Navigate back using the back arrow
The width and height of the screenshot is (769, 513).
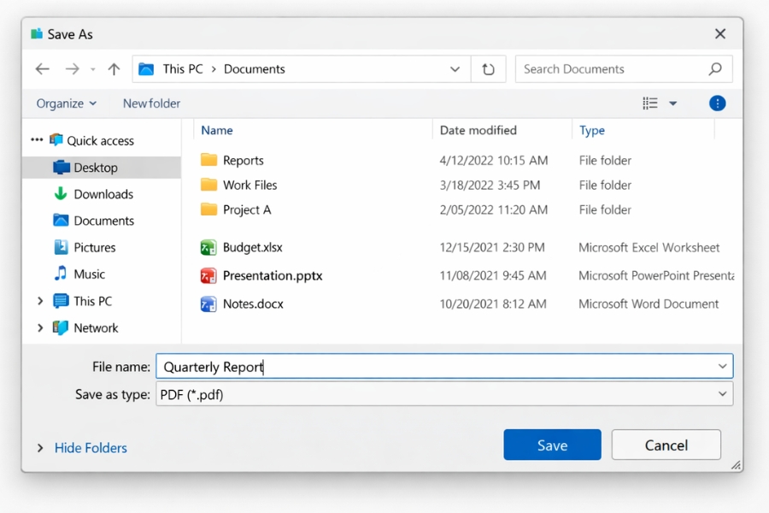click(x=43, y=69)
